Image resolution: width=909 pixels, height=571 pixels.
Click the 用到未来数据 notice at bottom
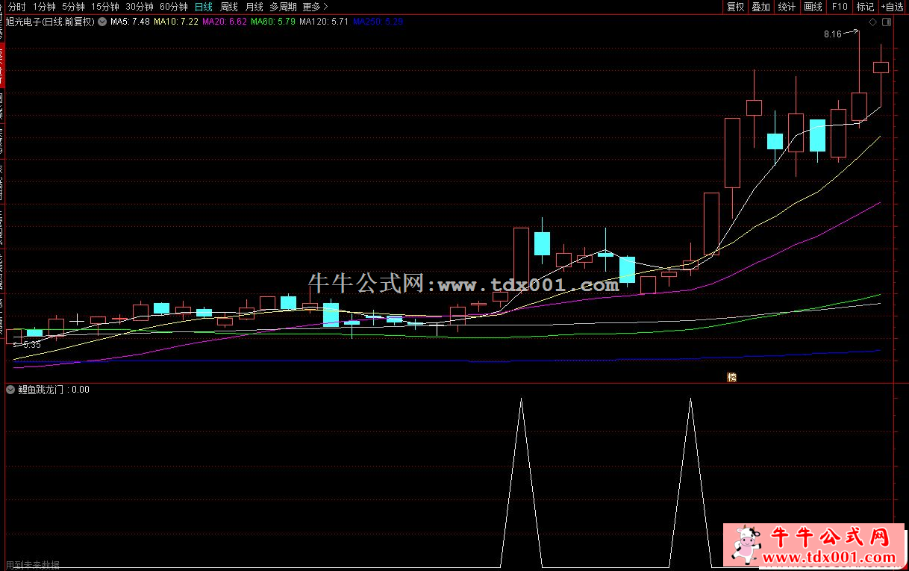pyautogui.click(x=33, y=565)
